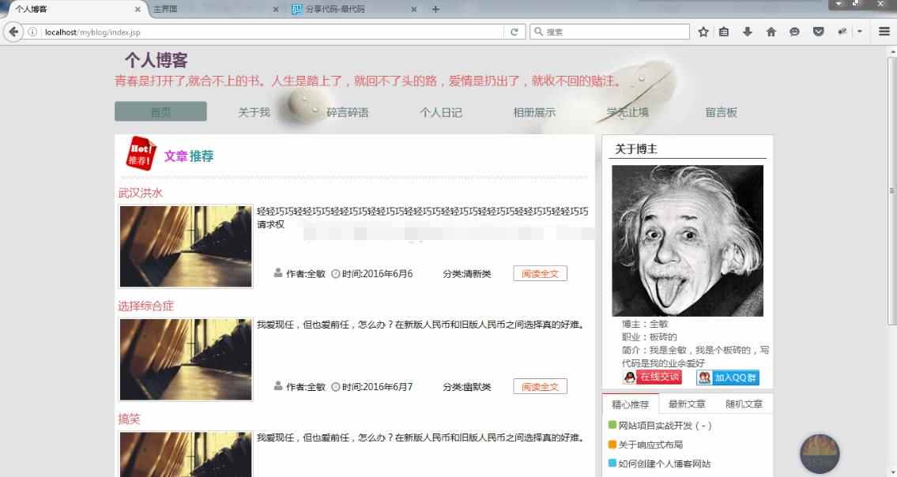The image size is (897, 477).
Task: Click the QQ penguin icon beside 在线交谈
Action: (x=629, y=377)
